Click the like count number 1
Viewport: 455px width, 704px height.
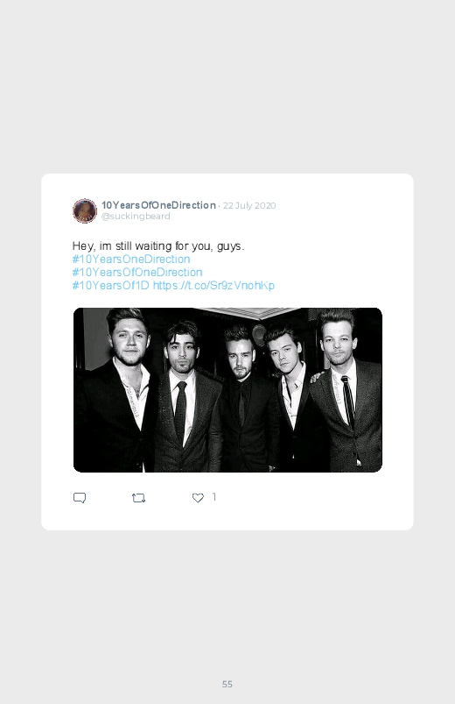214,496
